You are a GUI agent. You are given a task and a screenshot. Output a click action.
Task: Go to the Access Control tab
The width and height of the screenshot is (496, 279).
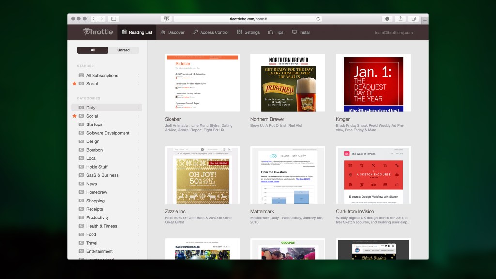pos(211,32)
